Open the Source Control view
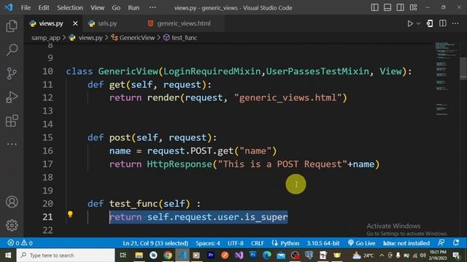Screen dimensions: 467x262 point(12,74)
